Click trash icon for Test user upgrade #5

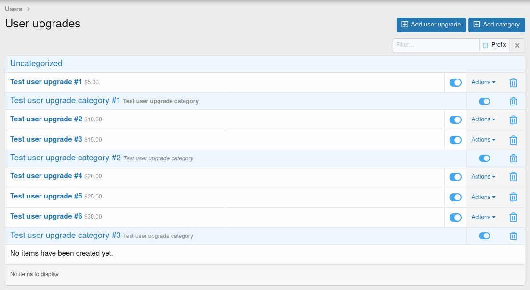513,197
